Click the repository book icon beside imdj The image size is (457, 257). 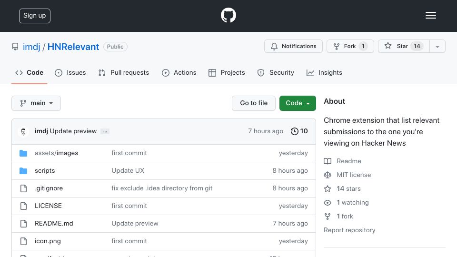point(15,47)
